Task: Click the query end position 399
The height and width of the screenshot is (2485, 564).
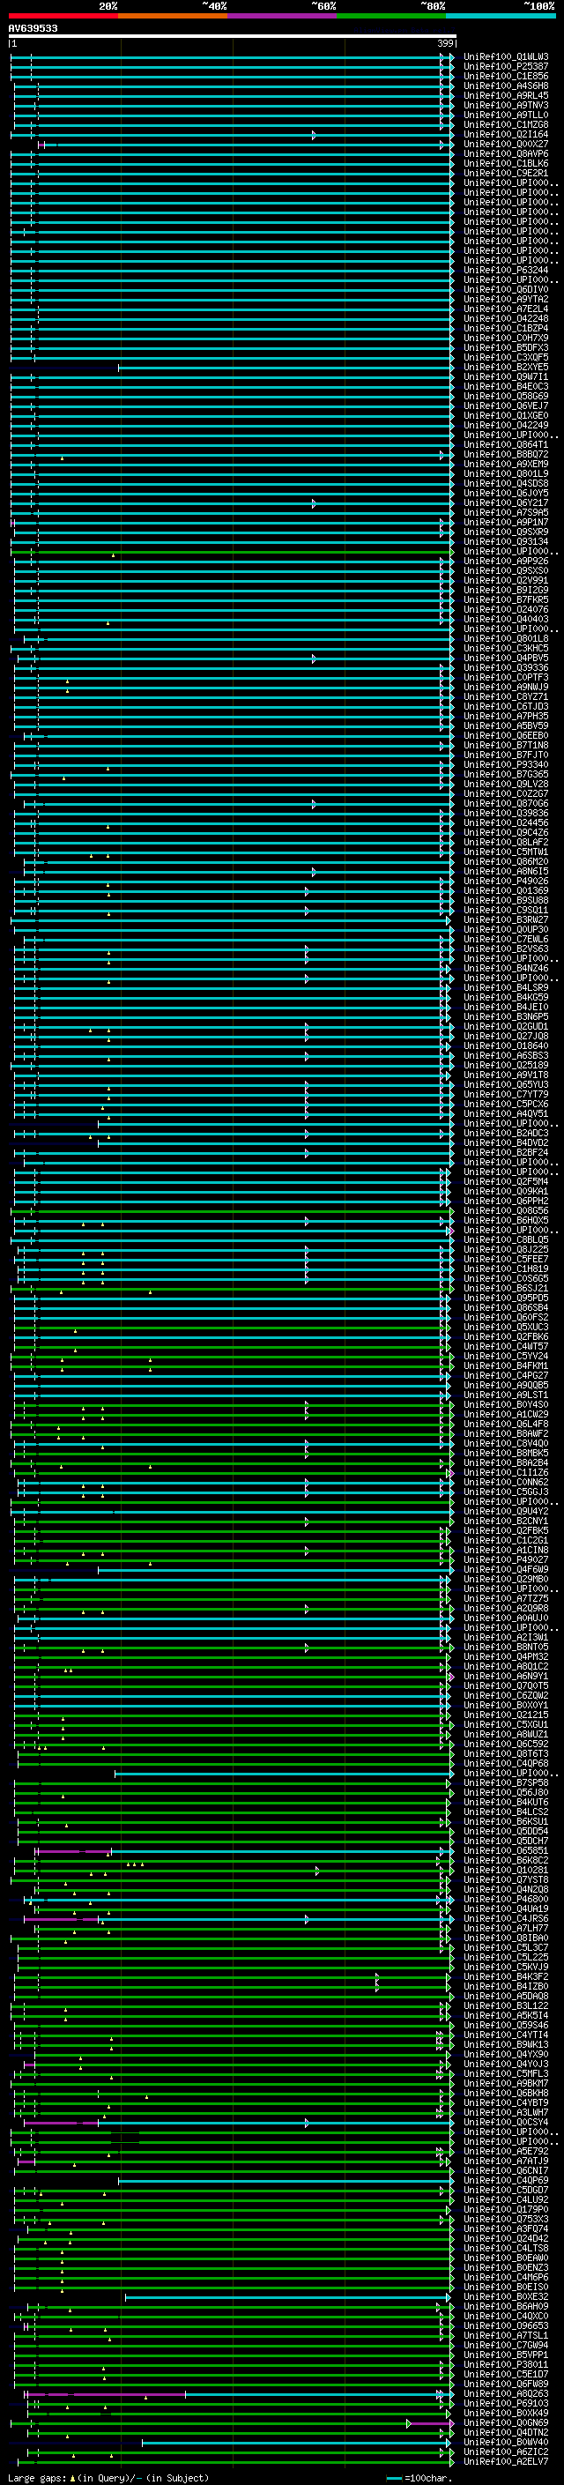Action: click(x=445, y=43)
